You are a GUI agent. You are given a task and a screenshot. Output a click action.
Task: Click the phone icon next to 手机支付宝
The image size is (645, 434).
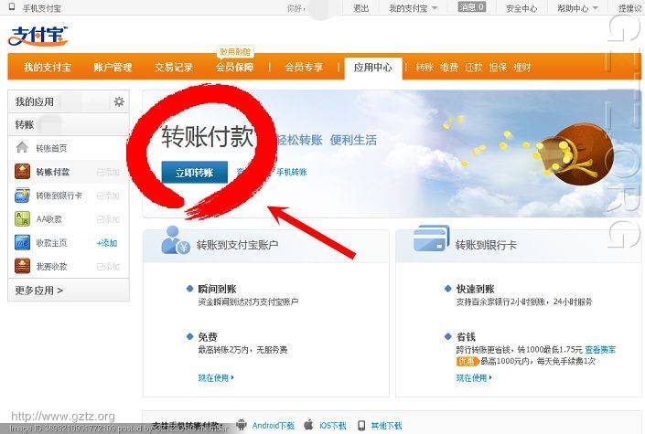pyautogui.click(x=12, y=6)
